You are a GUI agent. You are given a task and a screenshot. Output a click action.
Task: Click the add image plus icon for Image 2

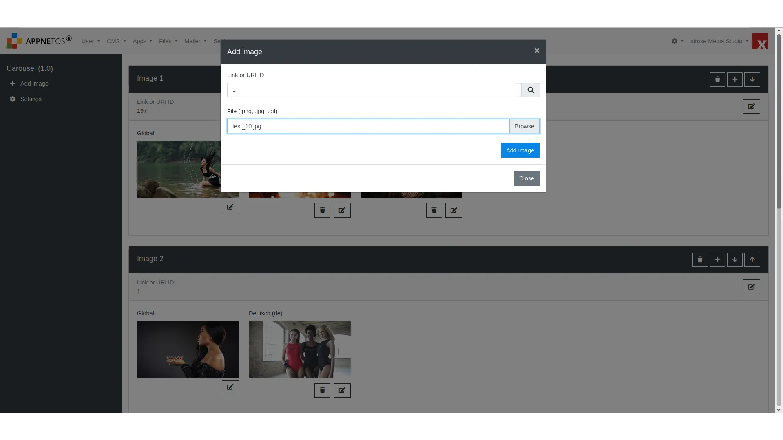(x=717, y=260)
